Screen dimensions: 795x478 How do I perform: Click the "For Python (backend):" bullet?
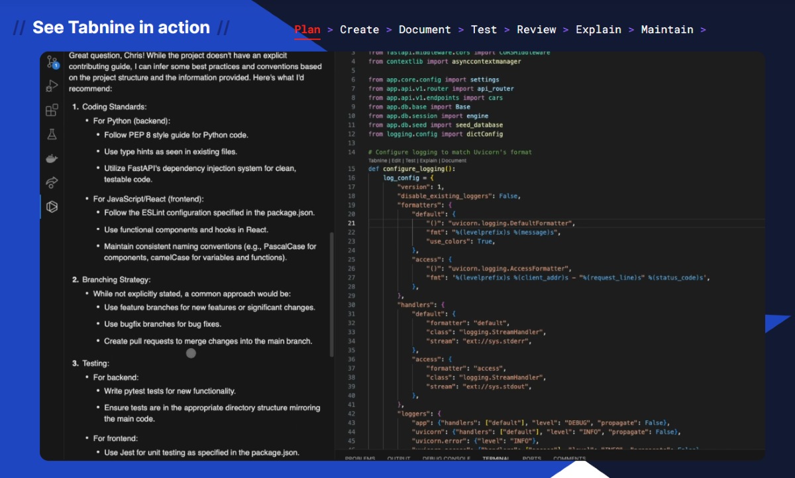[x=132, y=121]
